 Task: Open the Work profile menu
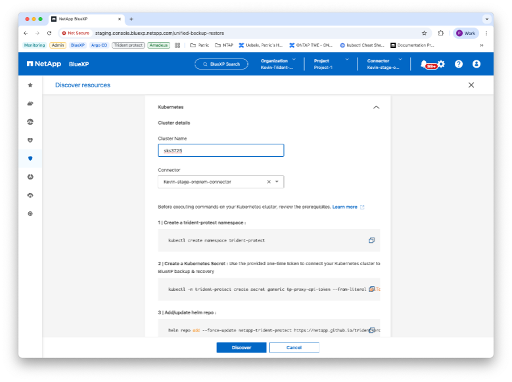pos(465,33)
